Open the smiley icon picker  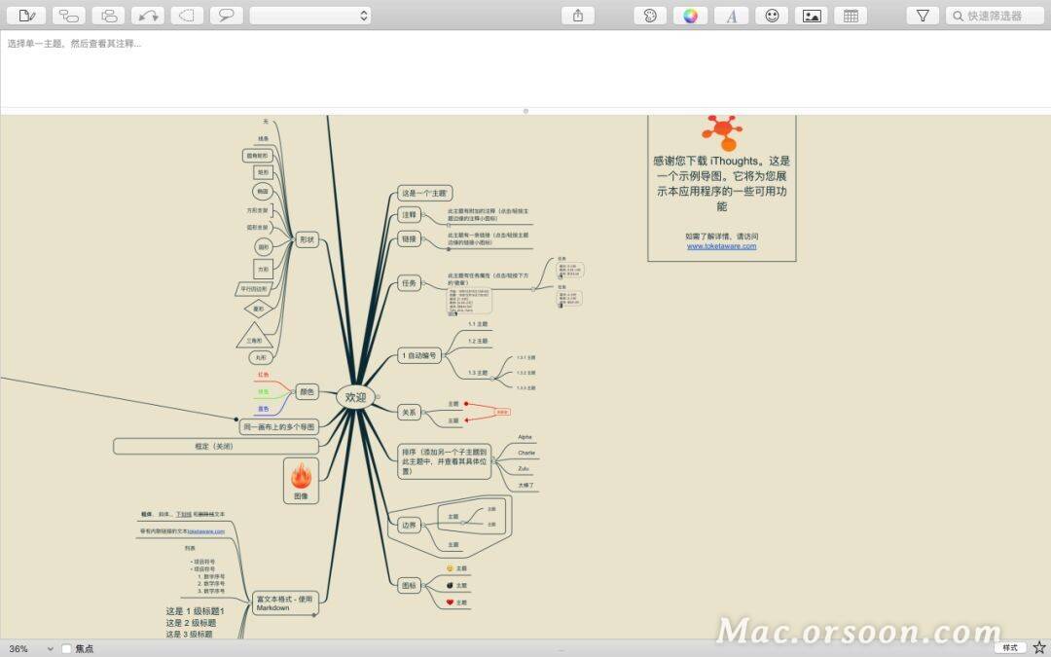[x=772, y=16]
